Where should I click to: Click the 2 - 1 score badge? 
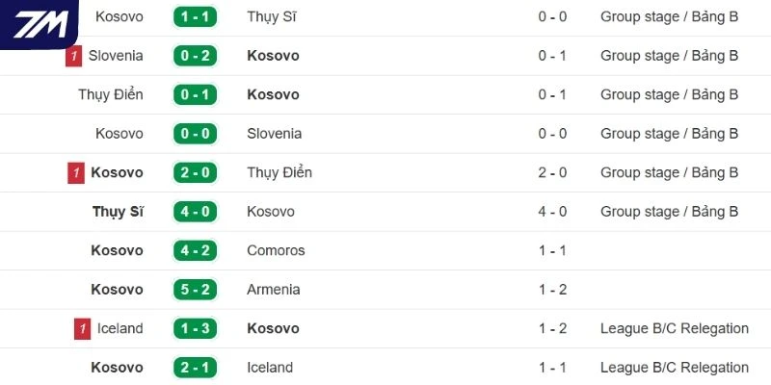[x=198, y=368]
